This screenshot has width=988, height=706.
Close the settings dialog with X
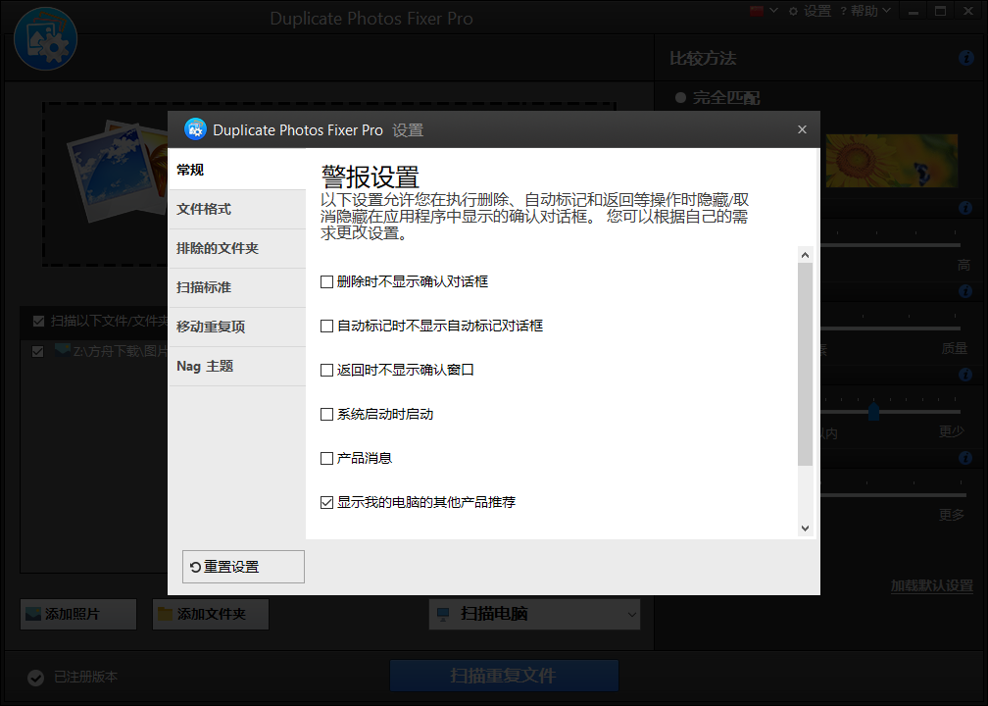click(x=802, y=129)
